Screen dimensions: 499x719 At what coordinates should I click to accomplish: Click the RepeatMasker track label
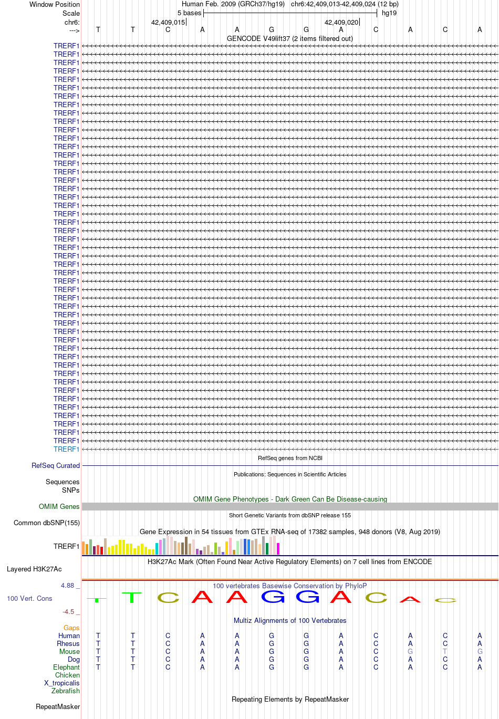tap(58, 707)
